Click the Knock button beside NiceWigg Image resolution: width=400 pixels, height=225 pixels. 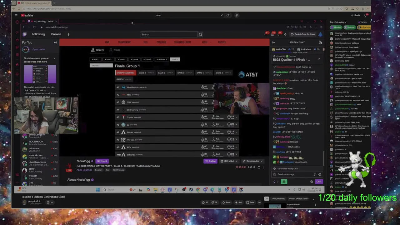point(102,161)
